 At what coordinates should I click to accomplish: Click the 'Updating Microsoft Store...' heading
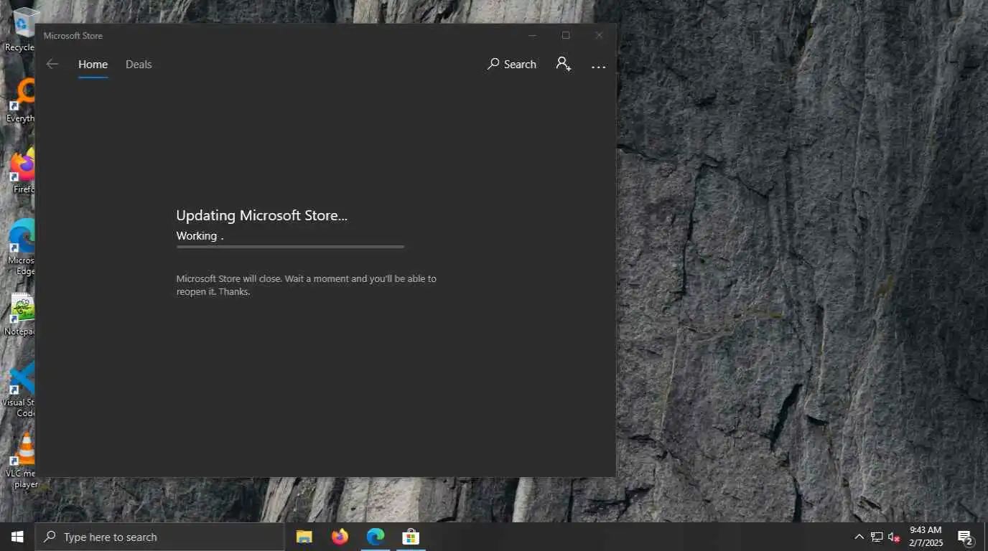coord(262,215)
